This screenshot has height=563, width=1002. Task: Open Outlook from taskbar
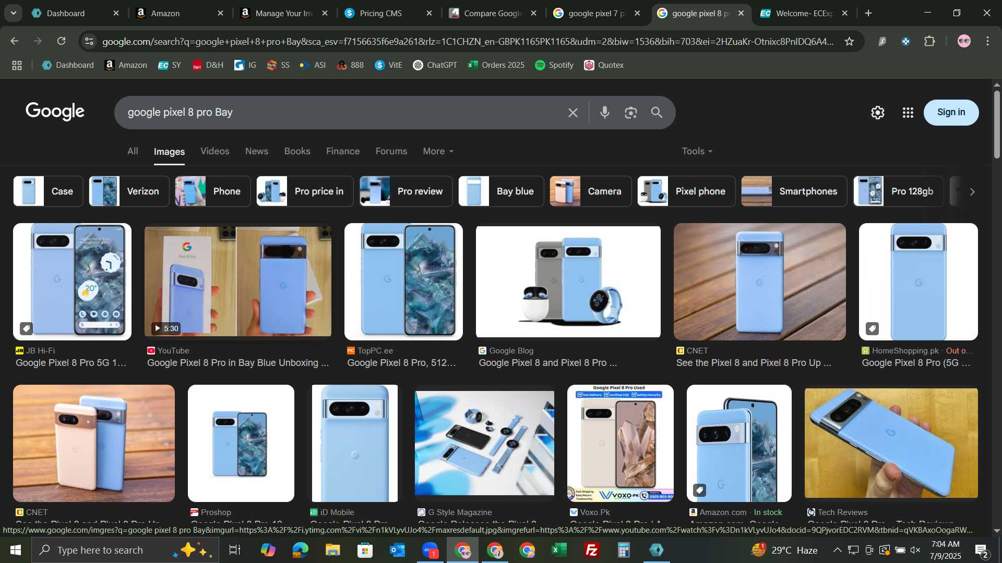click(397, 550)
